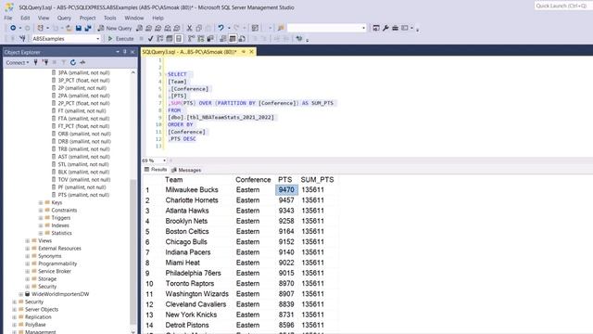Expand the Server Objects node
This screenshot has width=593, height=334.
coord(14,309)
